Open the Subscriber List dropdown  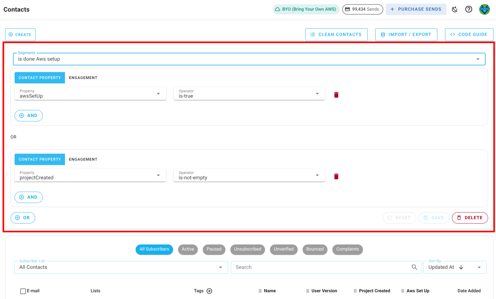(221, 267)
